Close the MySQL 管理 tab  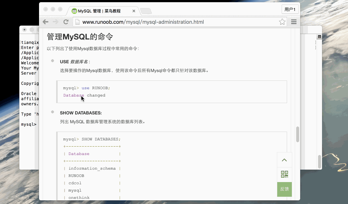click(134, 11)
